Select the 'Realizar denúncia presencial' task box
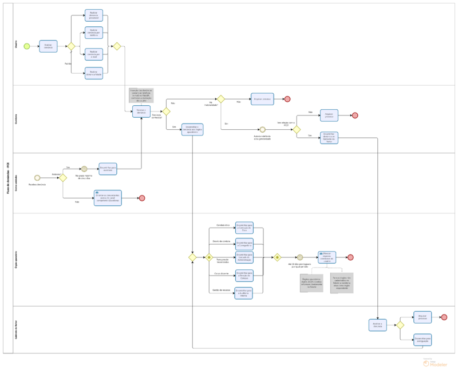458x382 pixels. [94, 15]
